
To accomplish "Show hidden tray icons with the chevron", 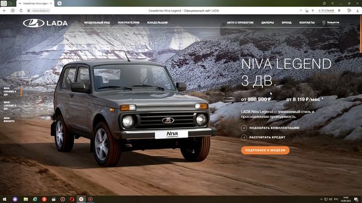I will (321, 199).
